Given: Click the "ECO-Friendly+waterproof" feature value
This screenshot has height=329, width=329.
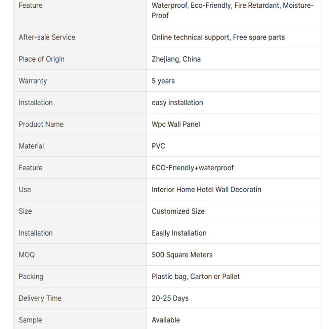Looking at the screenshot, I should (192, 168).
